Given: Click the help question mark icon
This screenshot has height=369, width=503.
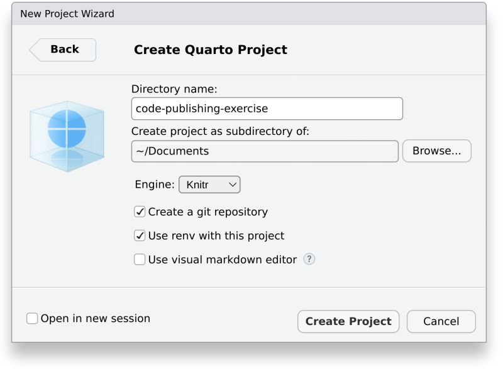Looking at the screenshot, I should (x=309, y=259).
